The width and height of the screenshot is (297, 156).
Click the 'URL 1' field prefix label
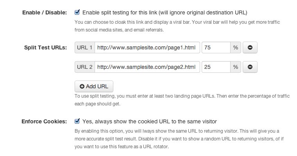[x=85, y=48]
